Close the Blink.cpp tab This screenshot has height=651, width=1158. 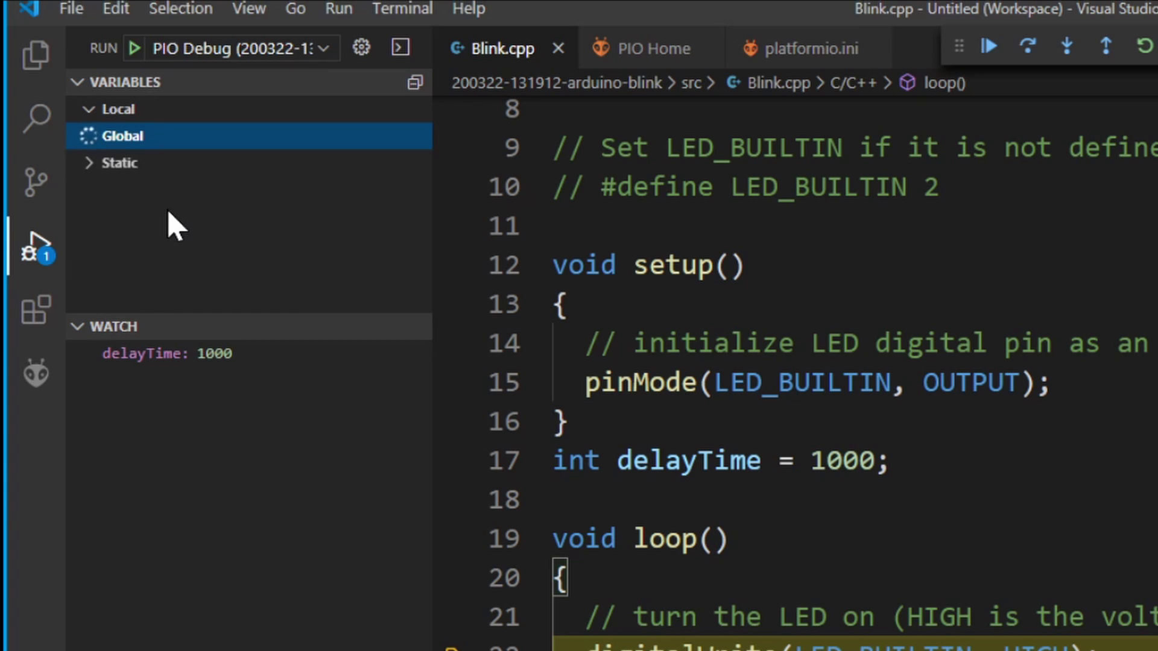click(x=558, y=48)
